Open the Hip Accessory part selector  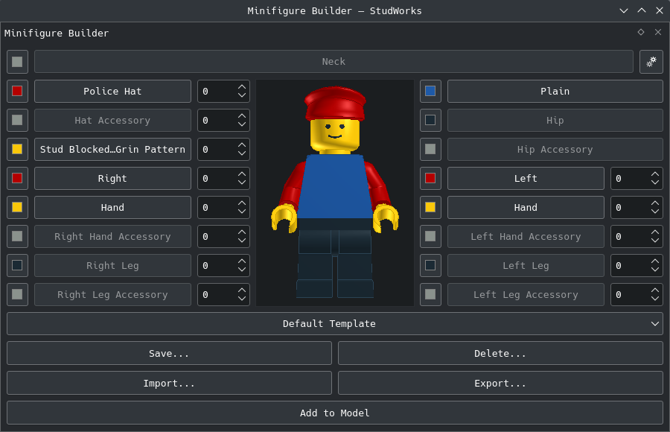(x=555, y=149)
